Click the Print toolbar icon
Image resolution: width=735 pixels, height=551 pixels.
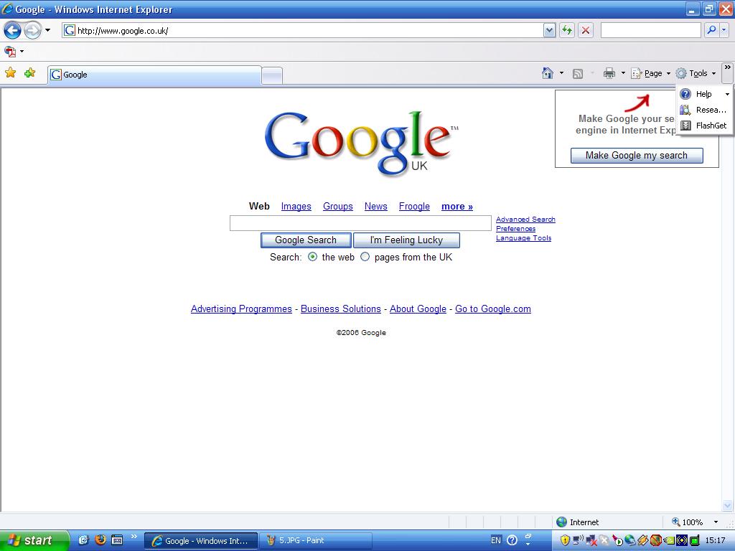click(x=609, y=73)
